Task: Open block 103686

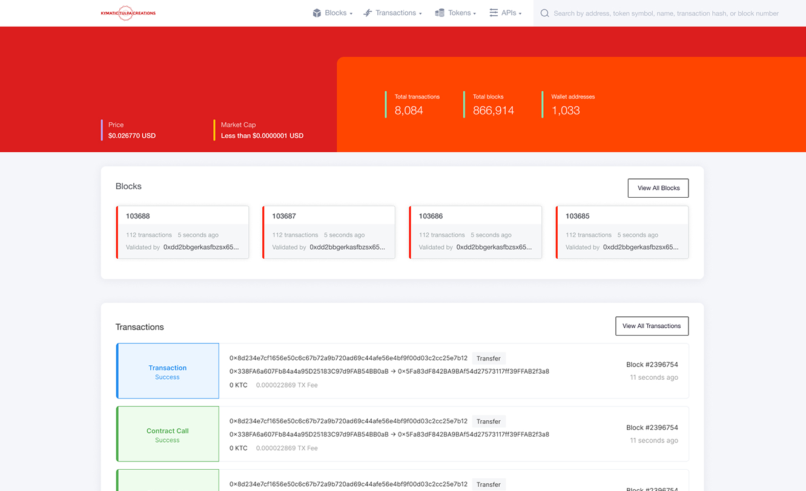Action: pyautogui.click(x=431, y=216)
